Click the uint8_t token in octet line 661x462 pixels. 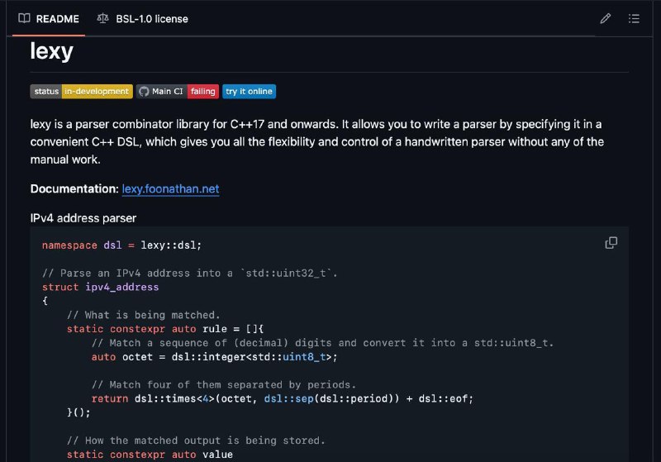point(304,357)
